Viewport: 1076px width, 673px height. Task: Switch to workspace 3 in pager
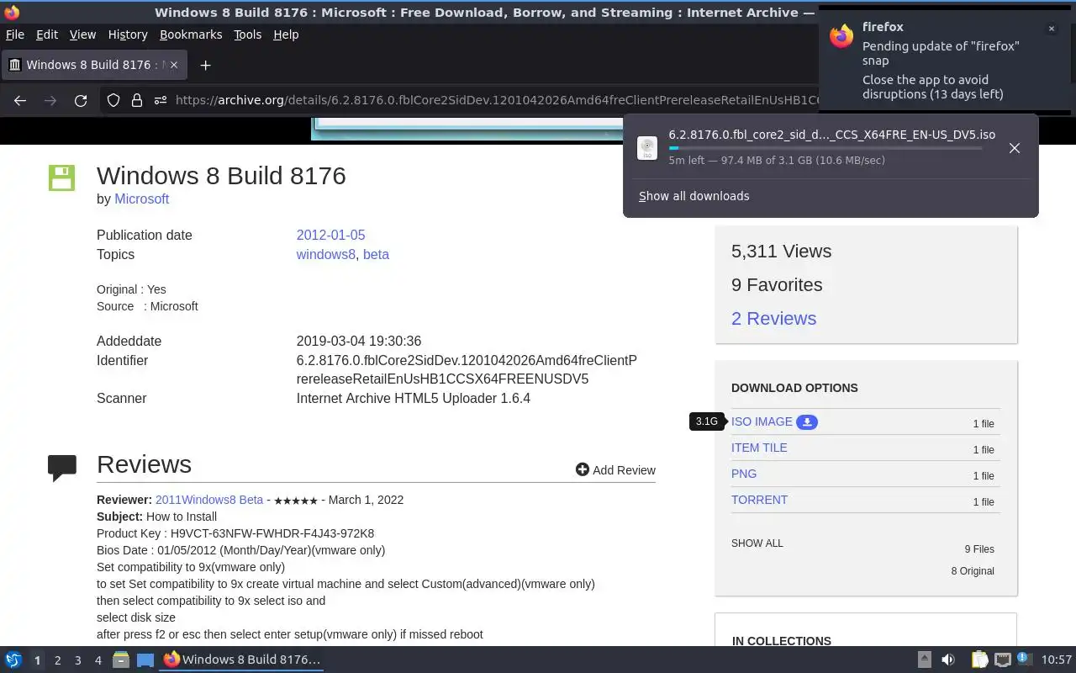pyautogui.click(x=77, y=660)
